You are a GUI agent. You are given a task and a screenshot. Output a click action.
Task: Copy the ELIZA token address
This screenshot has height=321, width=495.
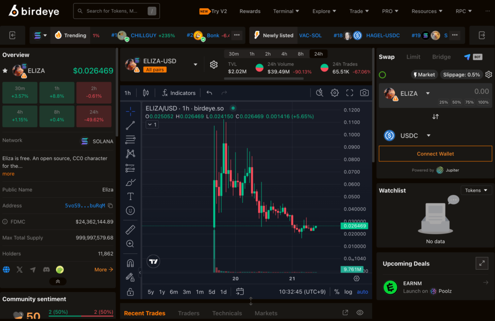tap(111, 206)
